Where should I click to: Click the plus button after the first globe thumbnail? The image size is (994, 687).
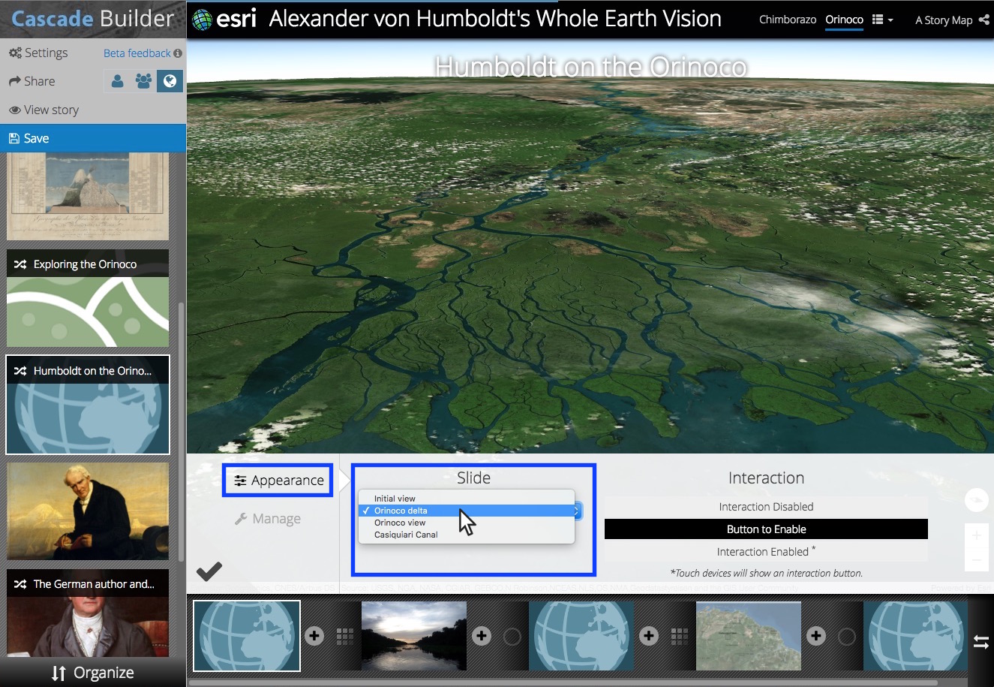pos(314,636)
